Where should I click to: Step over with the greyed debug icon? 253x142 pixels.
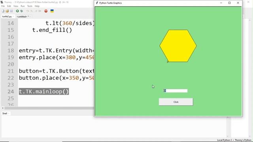[28, 11]
